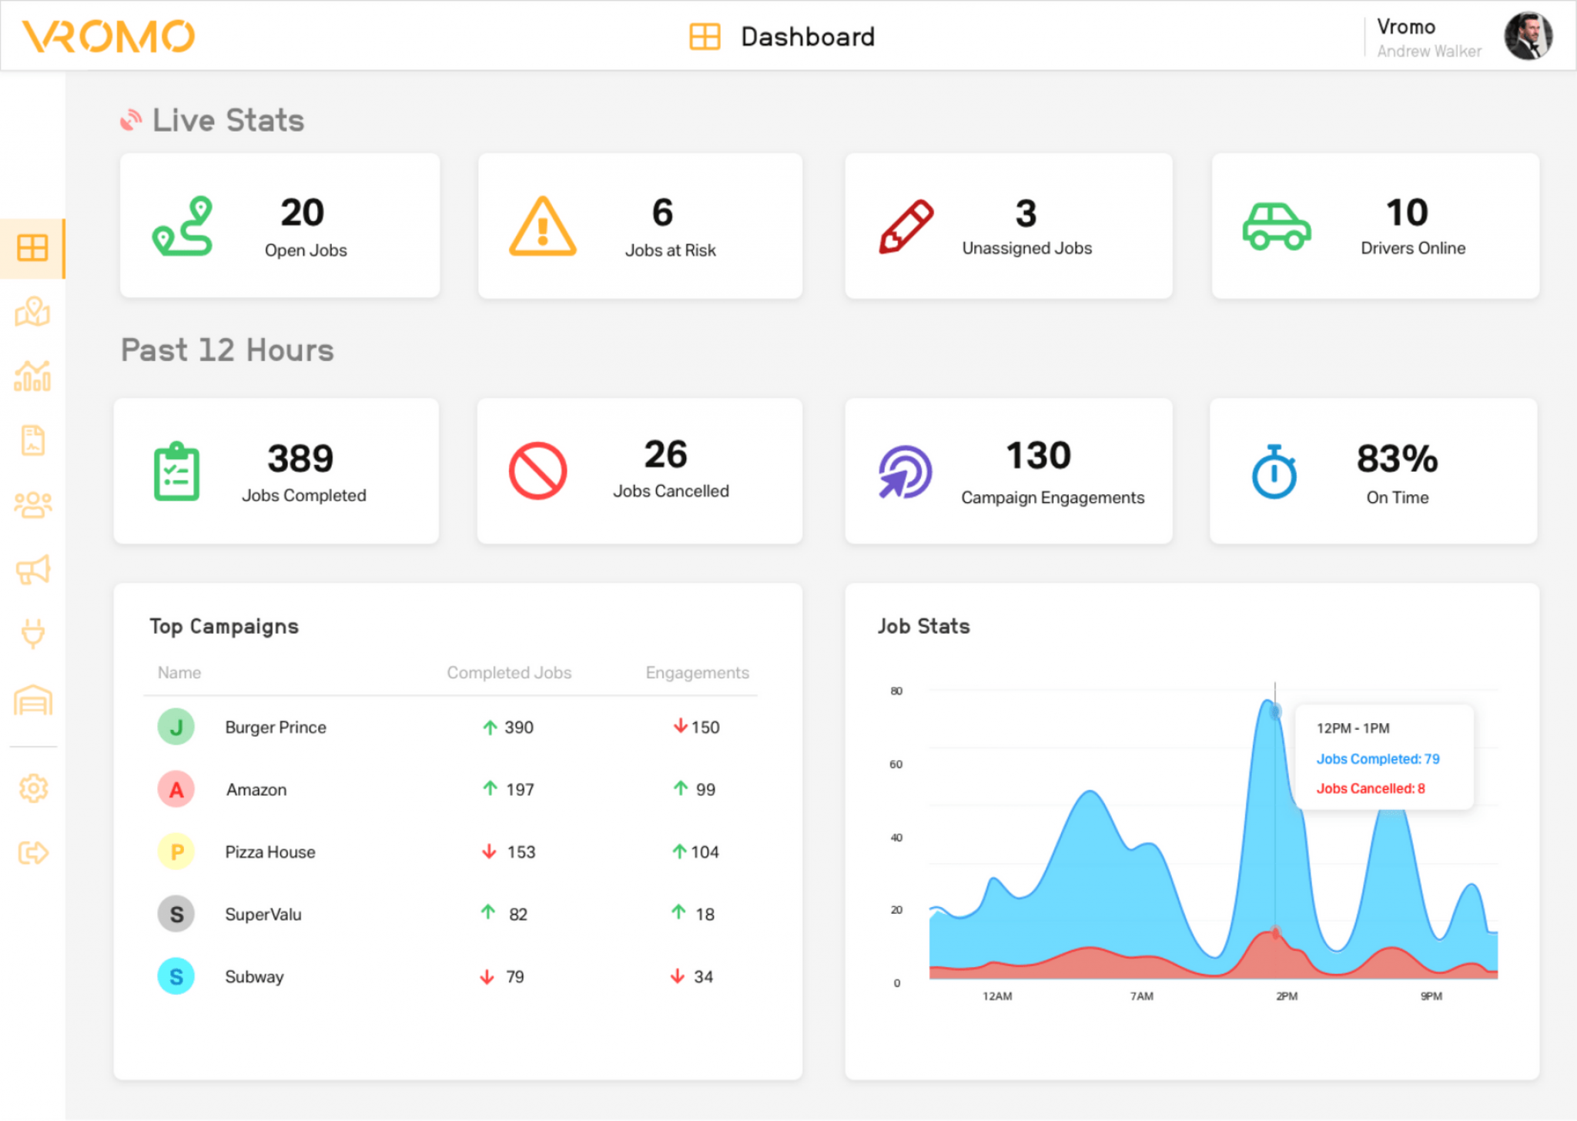
Task: Select the Jobs at Risk card
Action: 640,226
